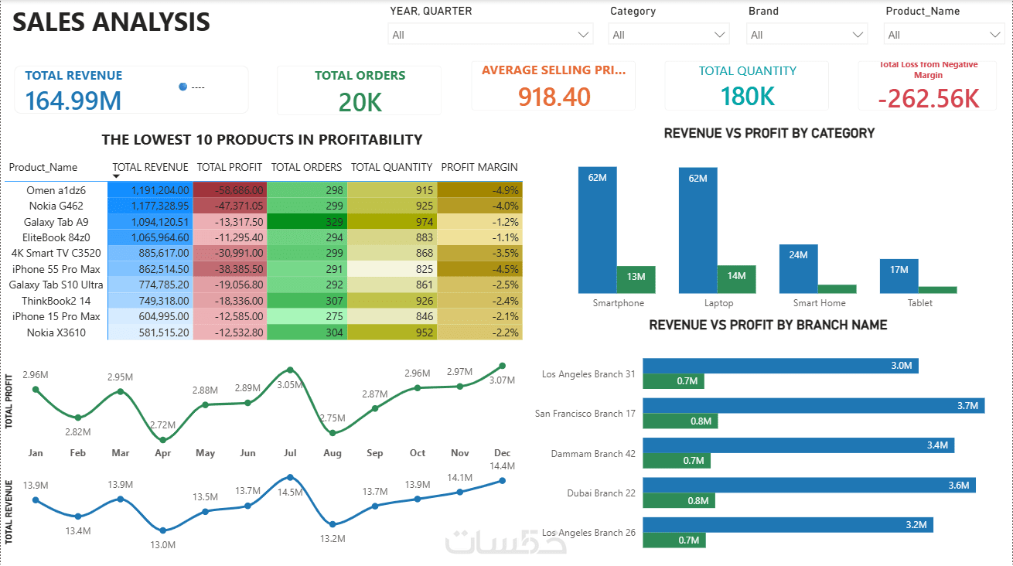This screenshot has width=1013, height=566.
Task: Click the sort arrow under TOTAL REVENUE column
Action: 117,176
